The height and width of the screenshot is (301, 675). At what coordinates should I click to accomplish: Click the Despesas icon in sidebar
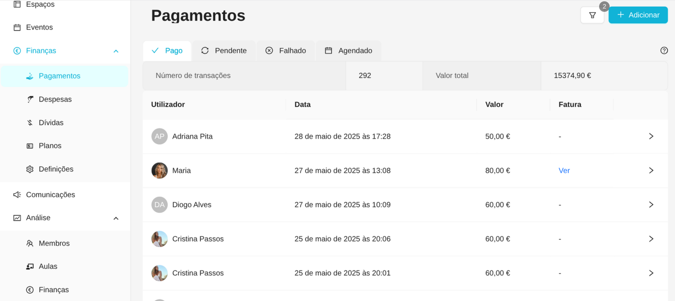click(x=30, y=99)
